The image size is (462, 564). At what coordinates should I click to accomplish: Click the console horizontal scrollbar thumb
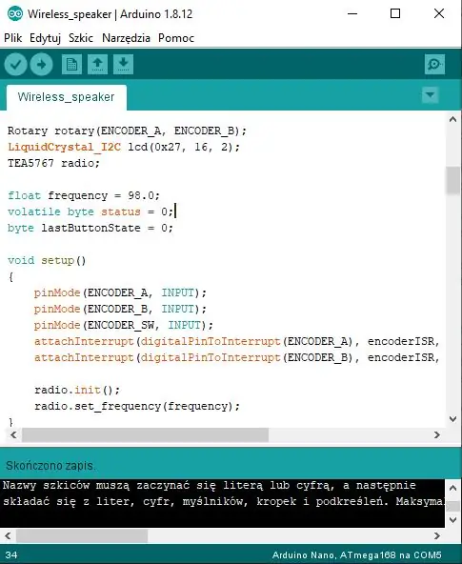pyautogui.click(x=82, y=536)
